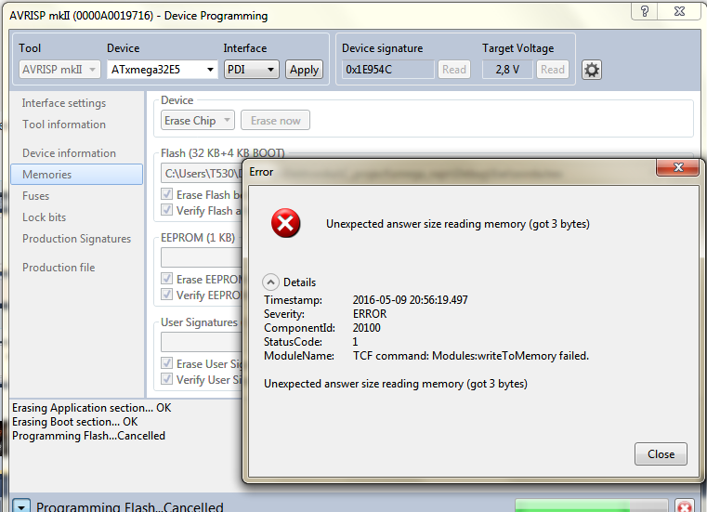Open Production Signatures section
Image resolution: width=707 pixels, height=512 pixels.
click(76, 239)
